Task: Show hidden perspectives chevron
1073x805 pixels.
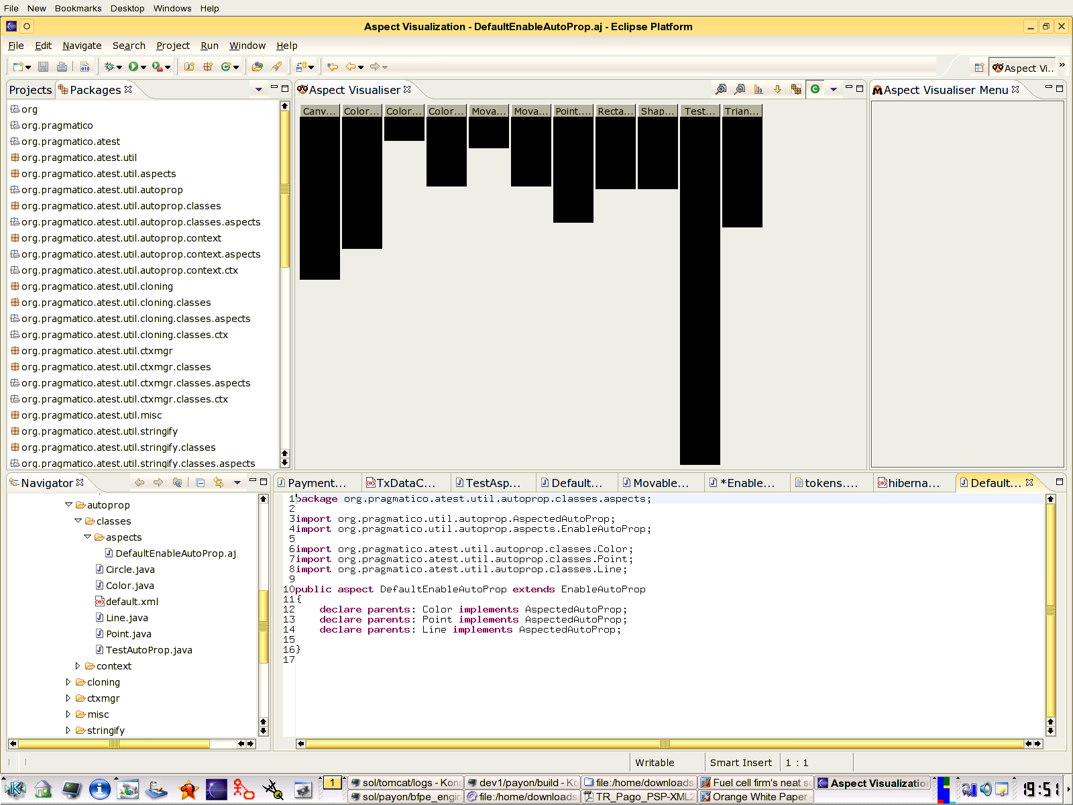Action: 1062,64
